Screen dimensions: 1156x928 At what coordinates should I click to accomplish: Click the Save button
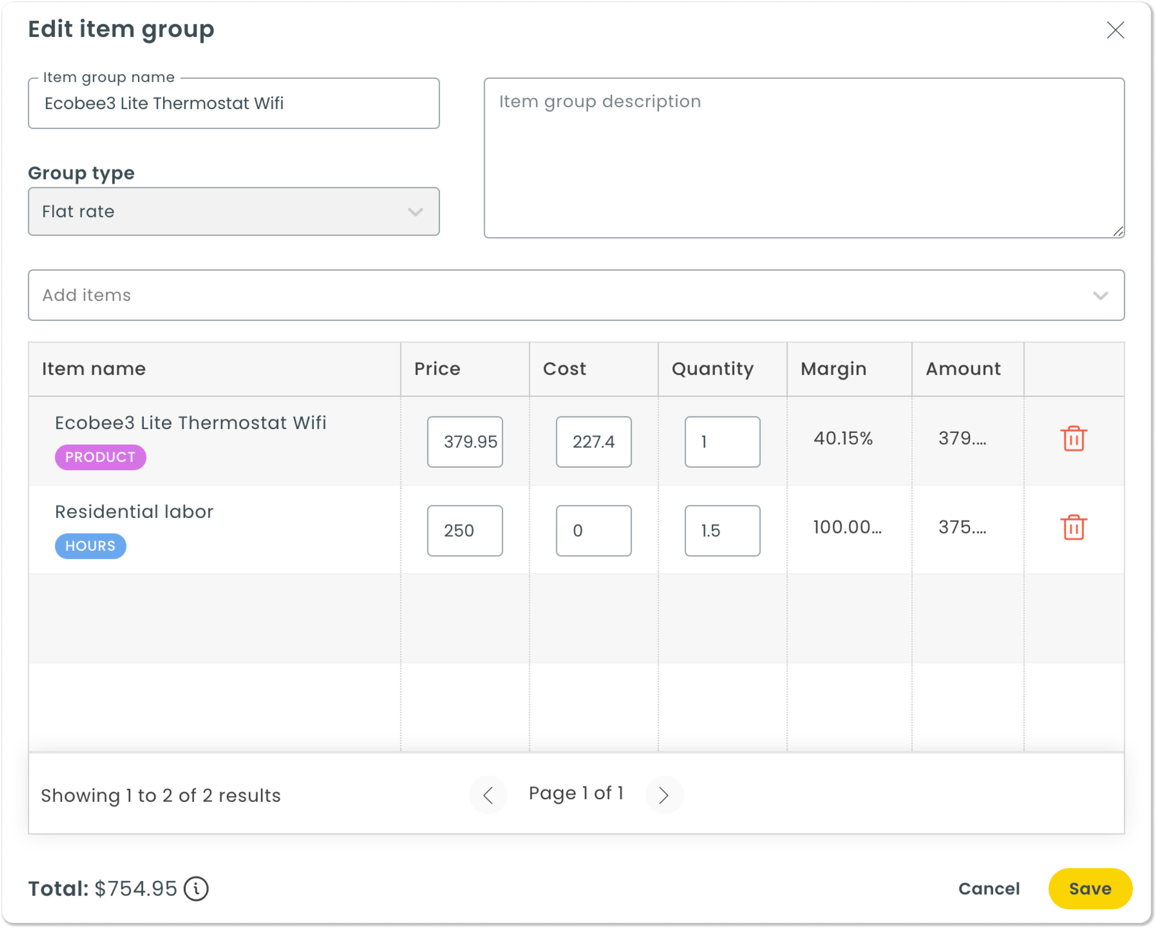[1091, 889]
